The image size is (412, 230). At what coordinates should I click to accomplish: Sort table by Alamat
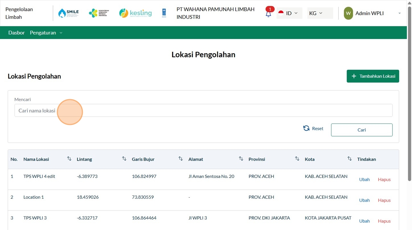pos(241,159)
